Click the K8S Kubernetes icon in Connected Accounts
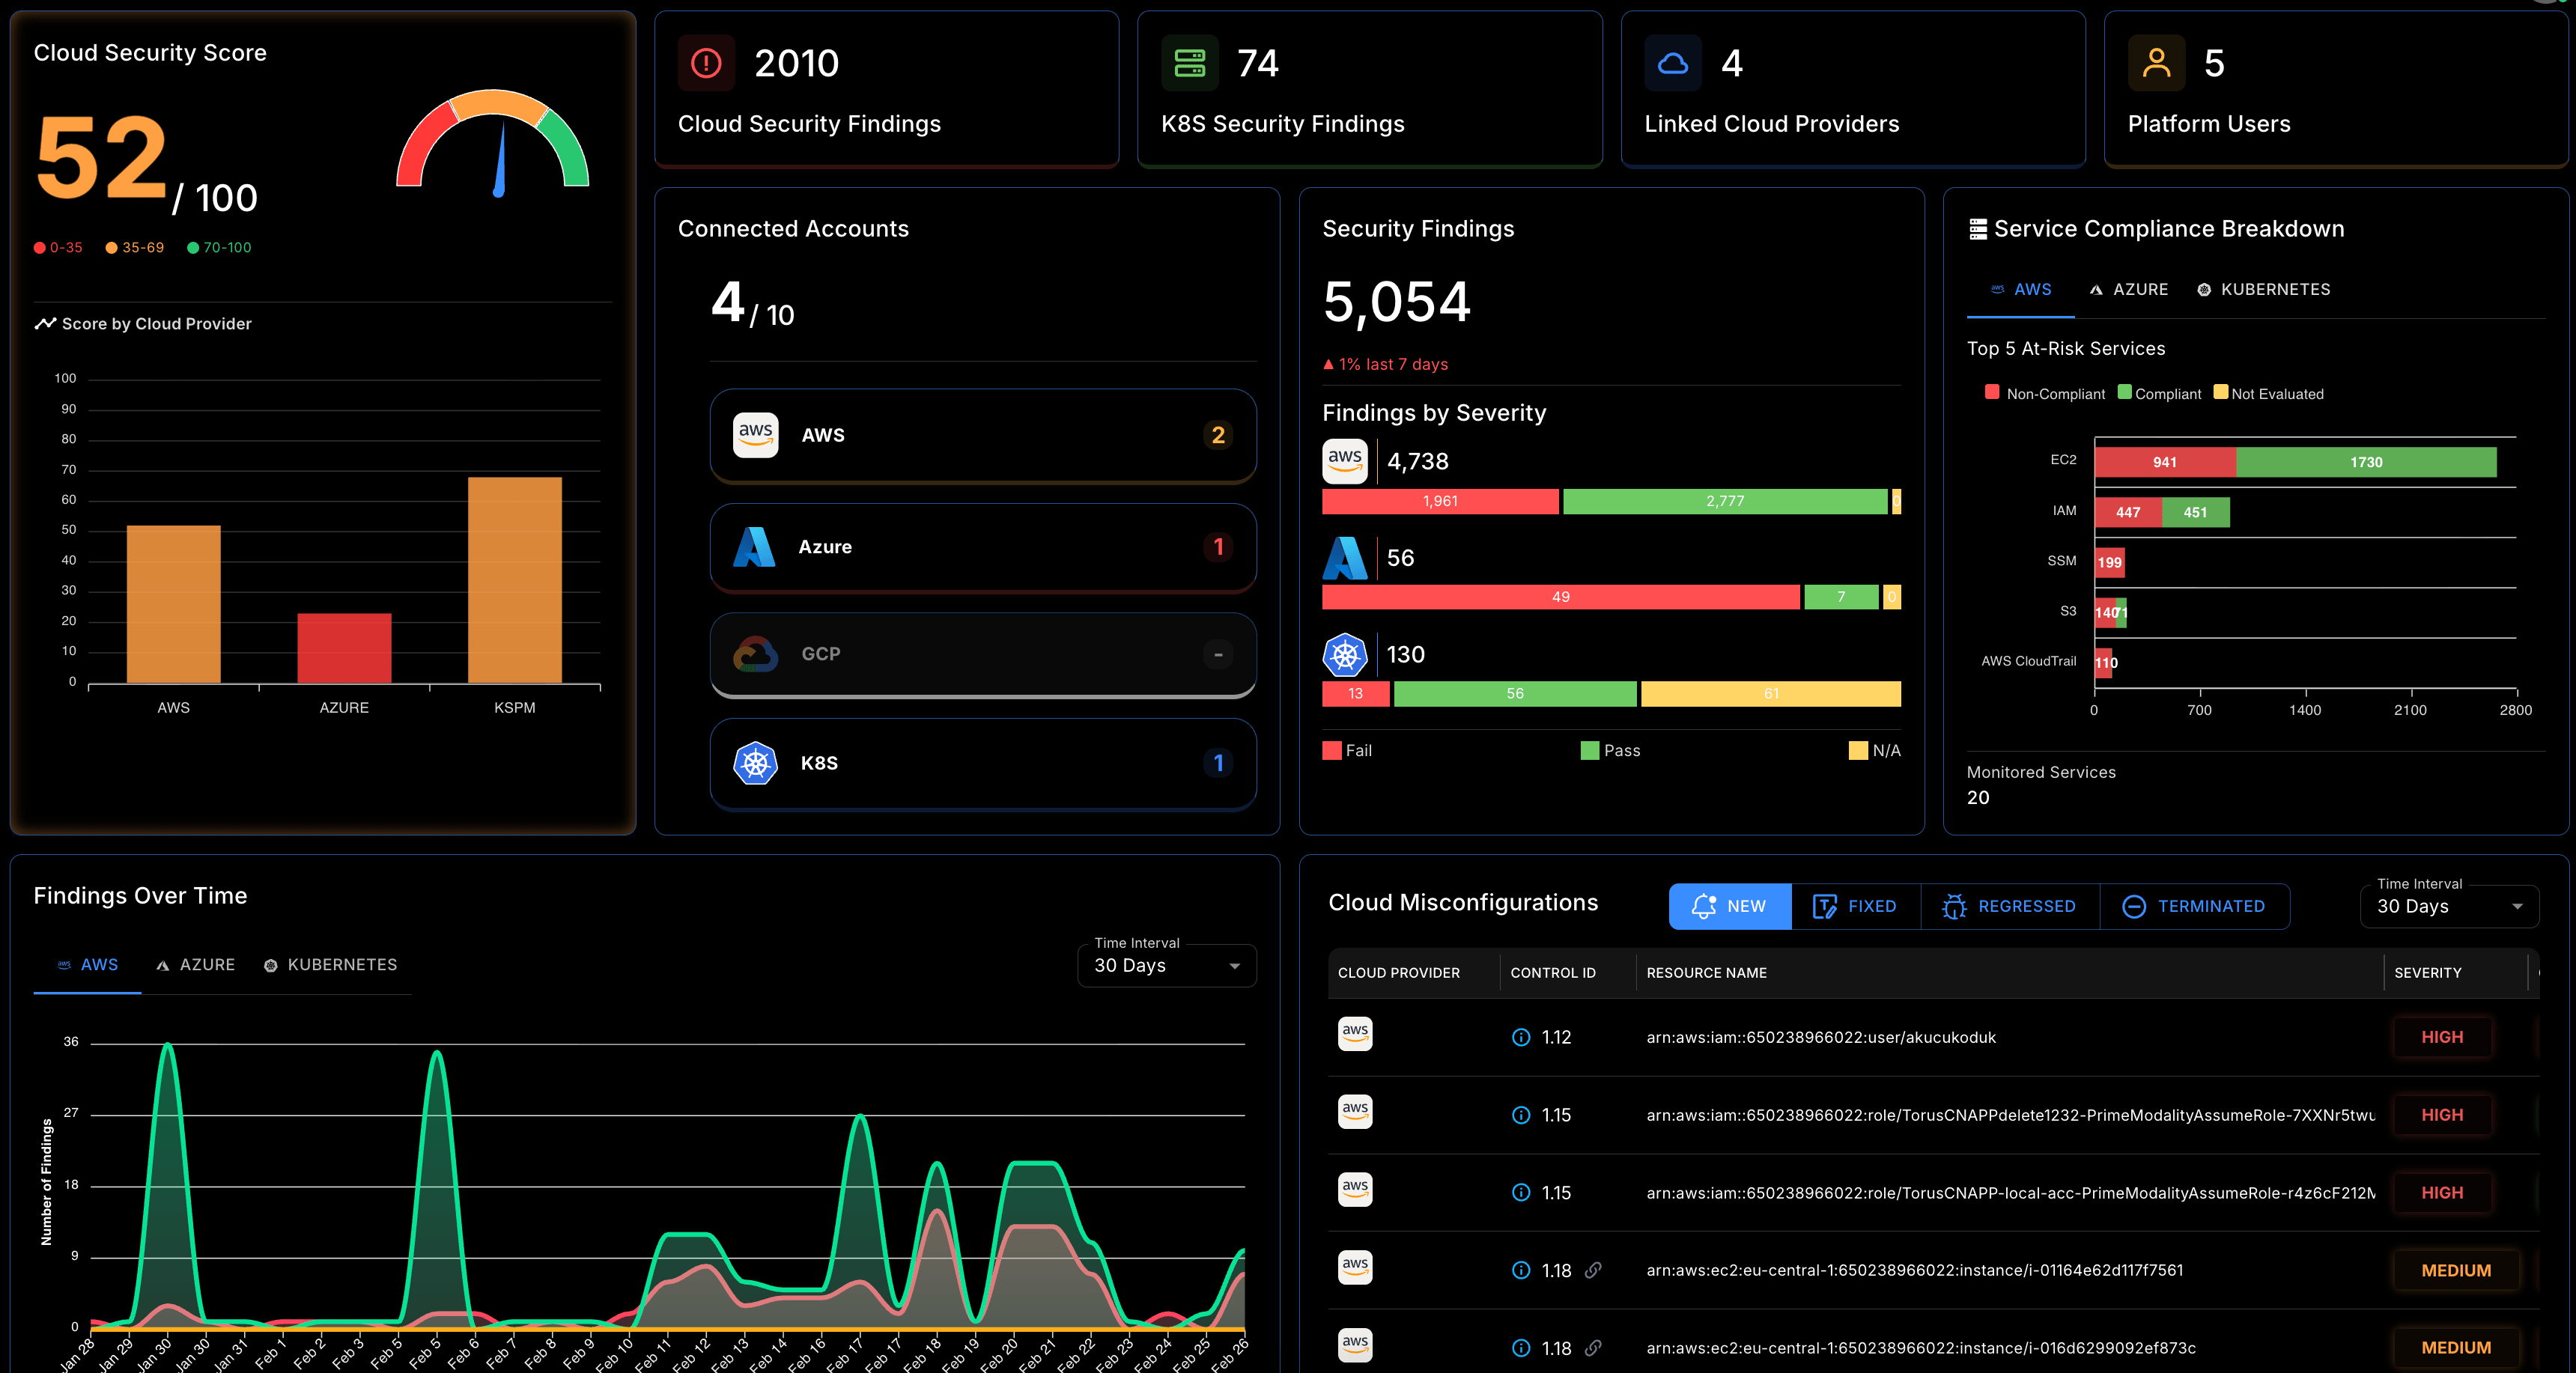The width and height of the screenshot is (2576, 1373). click(x=756, y=763)
